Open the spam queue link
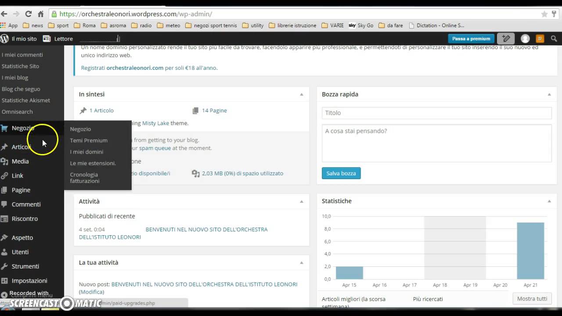 155,148
